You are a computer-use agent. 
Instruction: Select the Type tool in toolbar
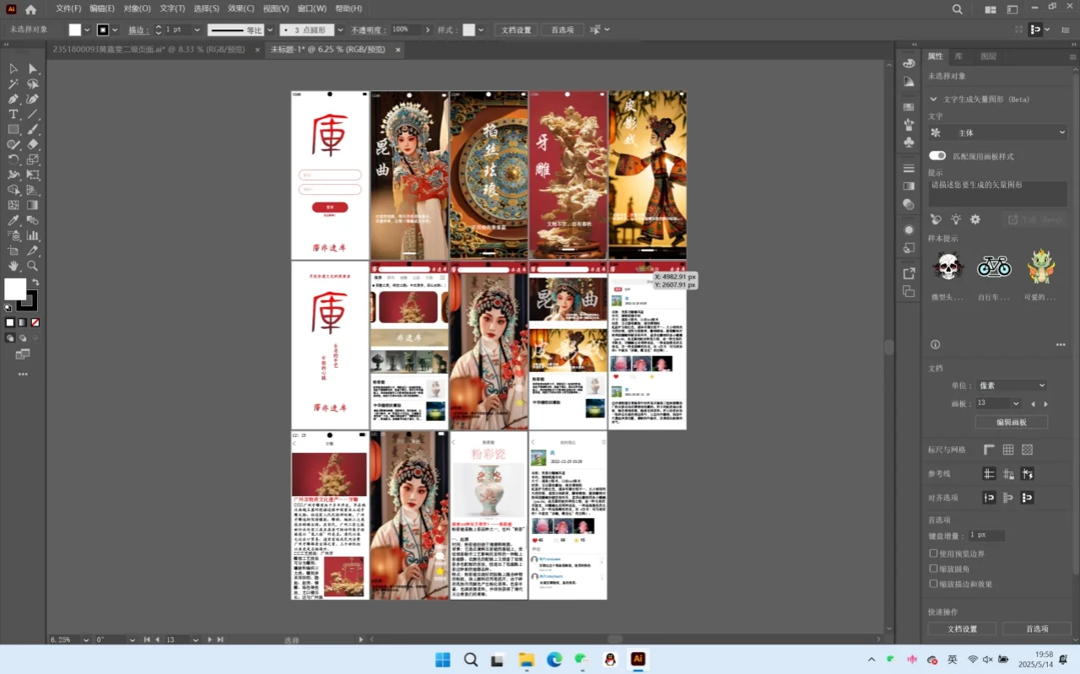coord(13,116)
